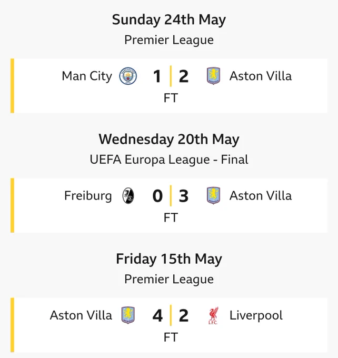Click Aston Villa crest in Freiburg match
Image resolution: width=338 pixels, height=358 pixels.
point(213,195)
